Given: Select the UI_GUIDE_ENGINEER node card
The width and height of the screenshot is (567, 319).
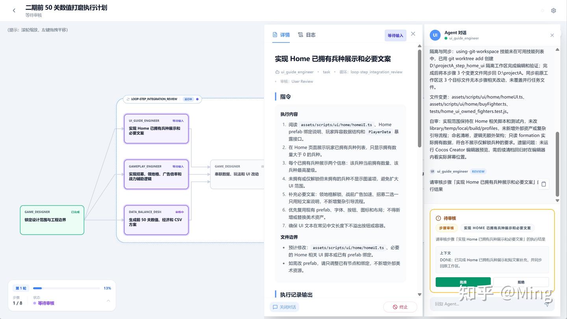Looking at the screenshot, I should (156, 129).
